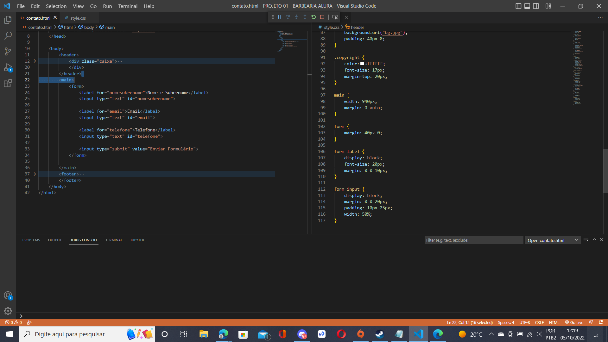Close the bottom panel
Viewport: 608px width, 342px height.
(x=602, y=240)
